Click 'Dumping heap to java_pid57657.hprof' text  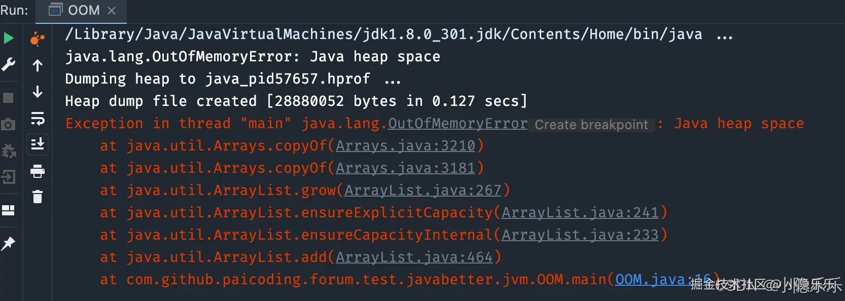tap(218, 79)
